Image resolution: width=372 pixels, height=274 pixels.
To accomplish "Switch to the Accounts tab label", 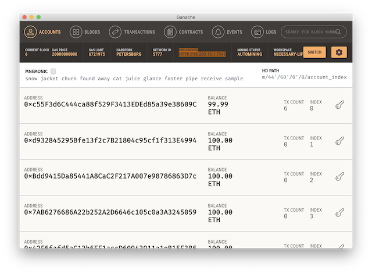I will point(50,32).
